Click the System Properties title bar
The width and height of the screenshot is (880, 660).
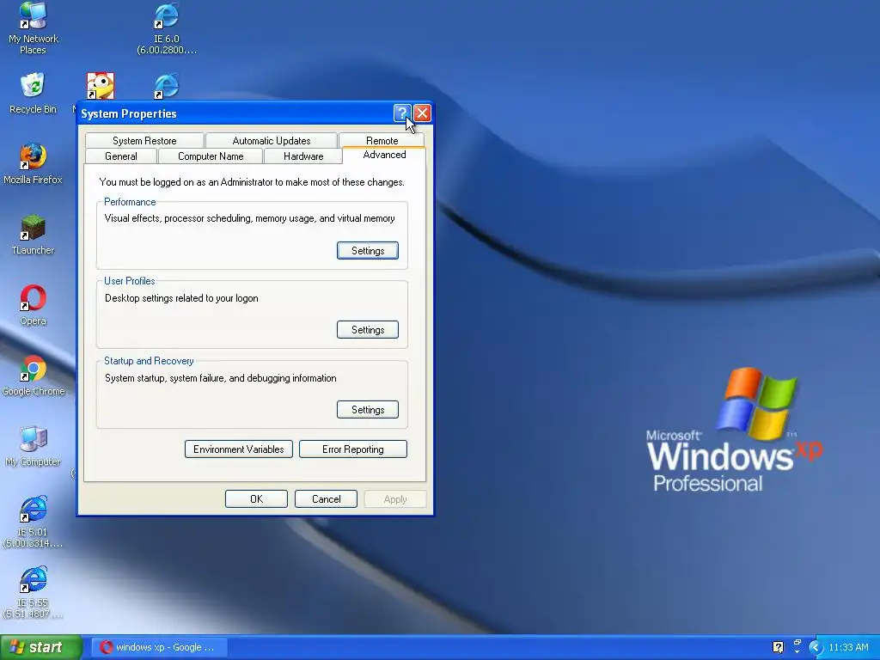pyautogui.click(x=235, y=113)
